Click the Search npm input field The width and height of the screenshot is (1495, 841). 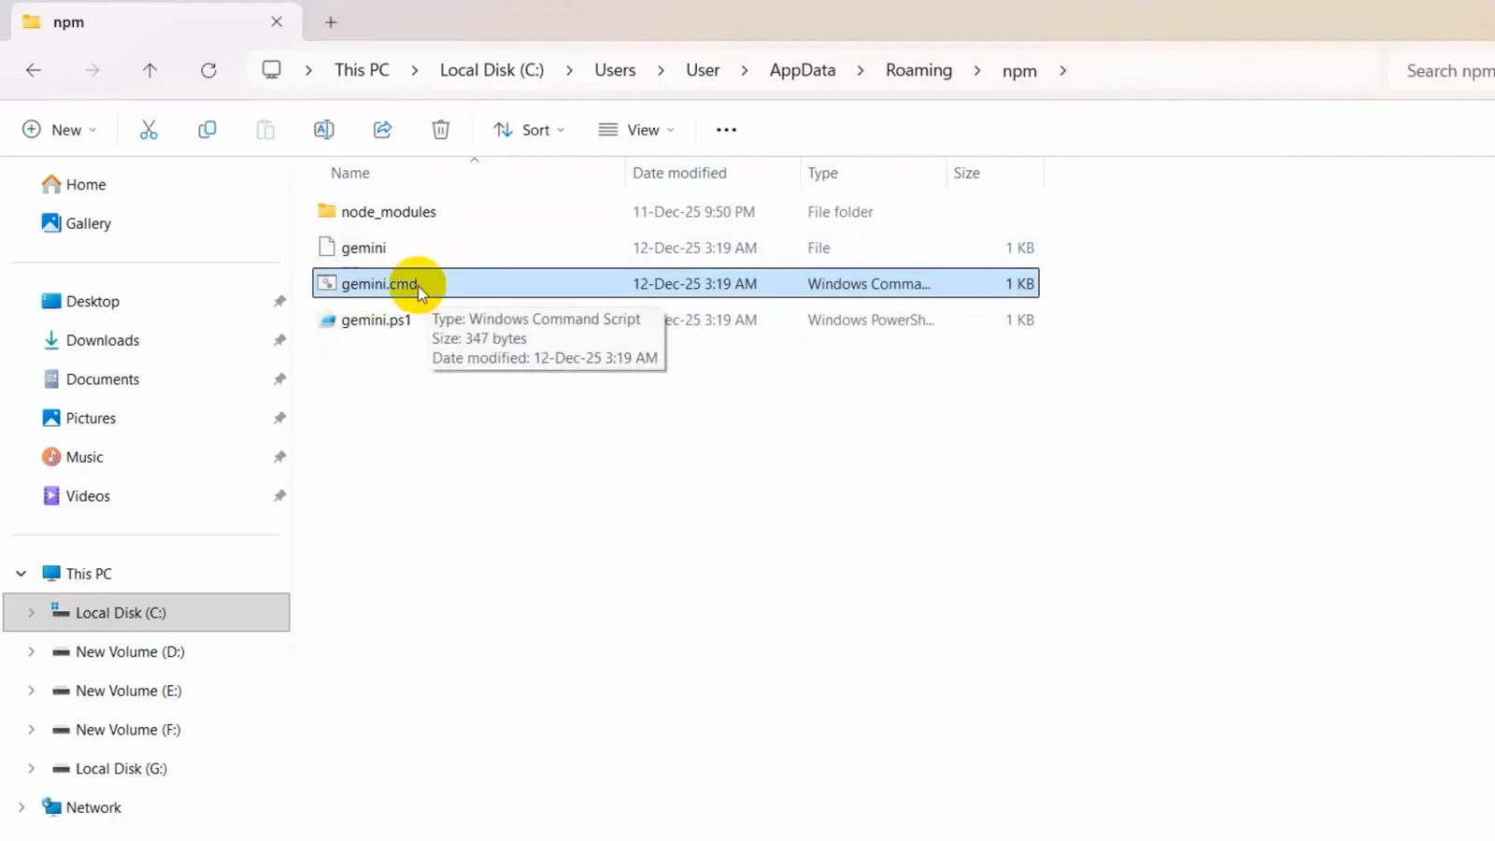(x=1444, y=71)
